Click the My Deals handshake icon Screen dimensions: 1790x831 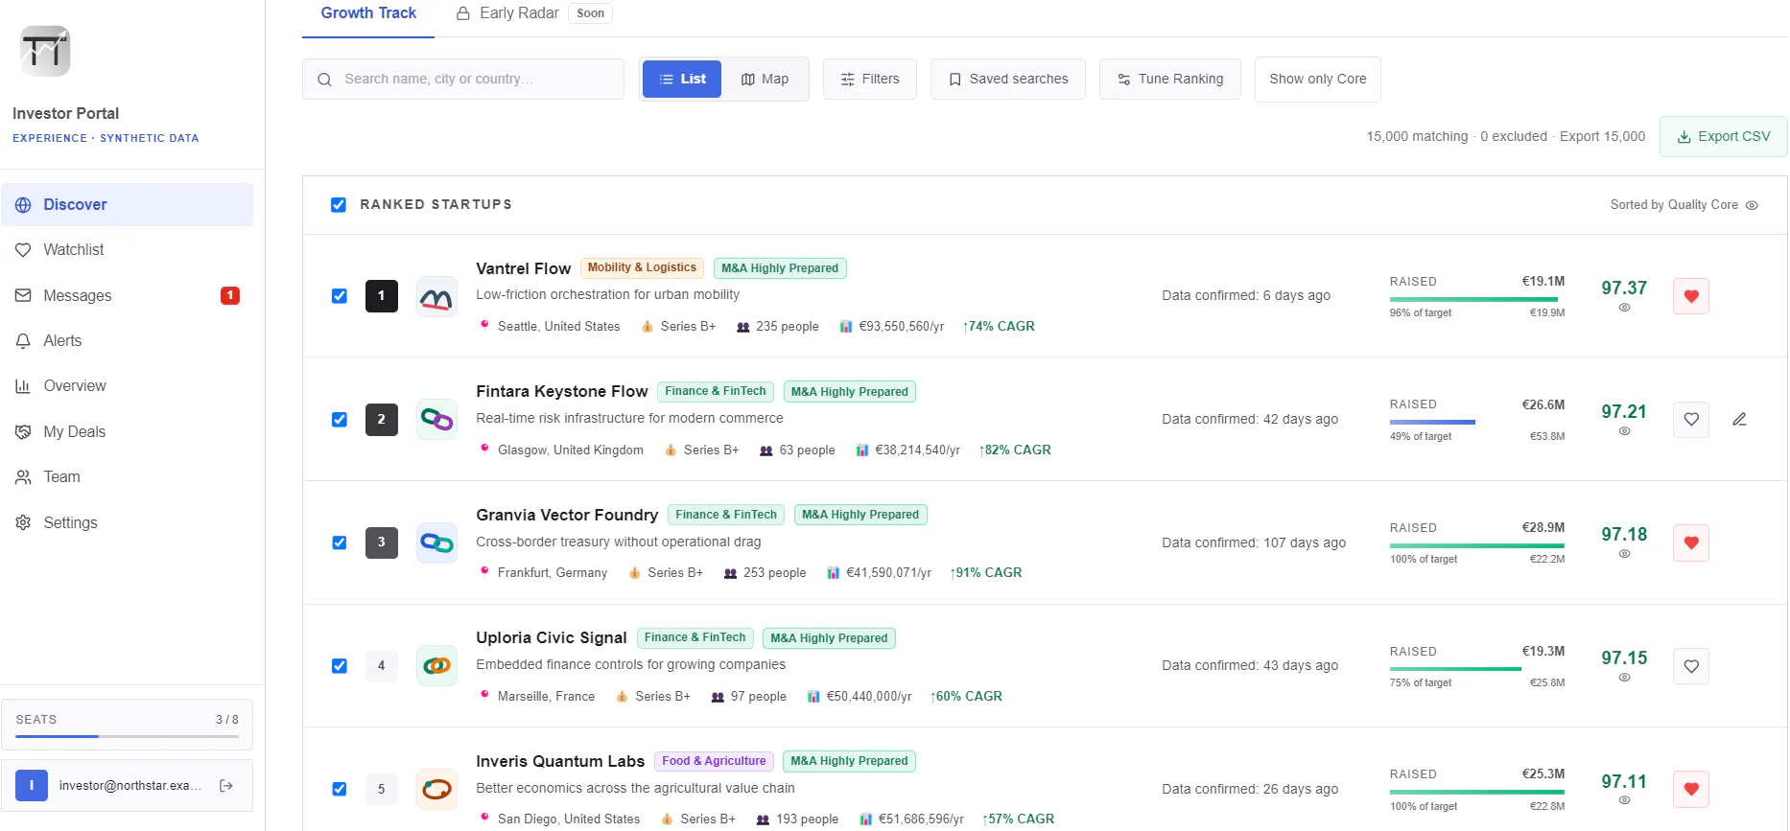point(23,431)
